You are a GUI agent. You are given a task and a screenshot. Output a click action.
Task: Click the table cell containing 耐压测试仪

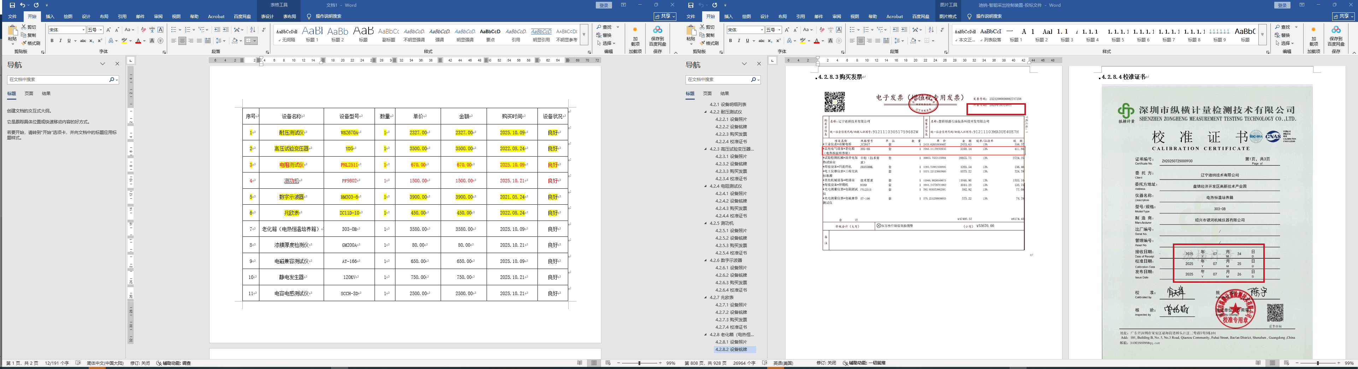[x=292, y=132]
